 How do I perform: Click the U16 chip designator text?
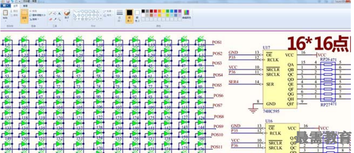point(269,121)
